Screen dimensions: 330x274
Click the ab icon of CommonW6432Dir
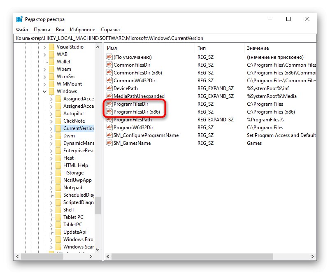(109, 80)
